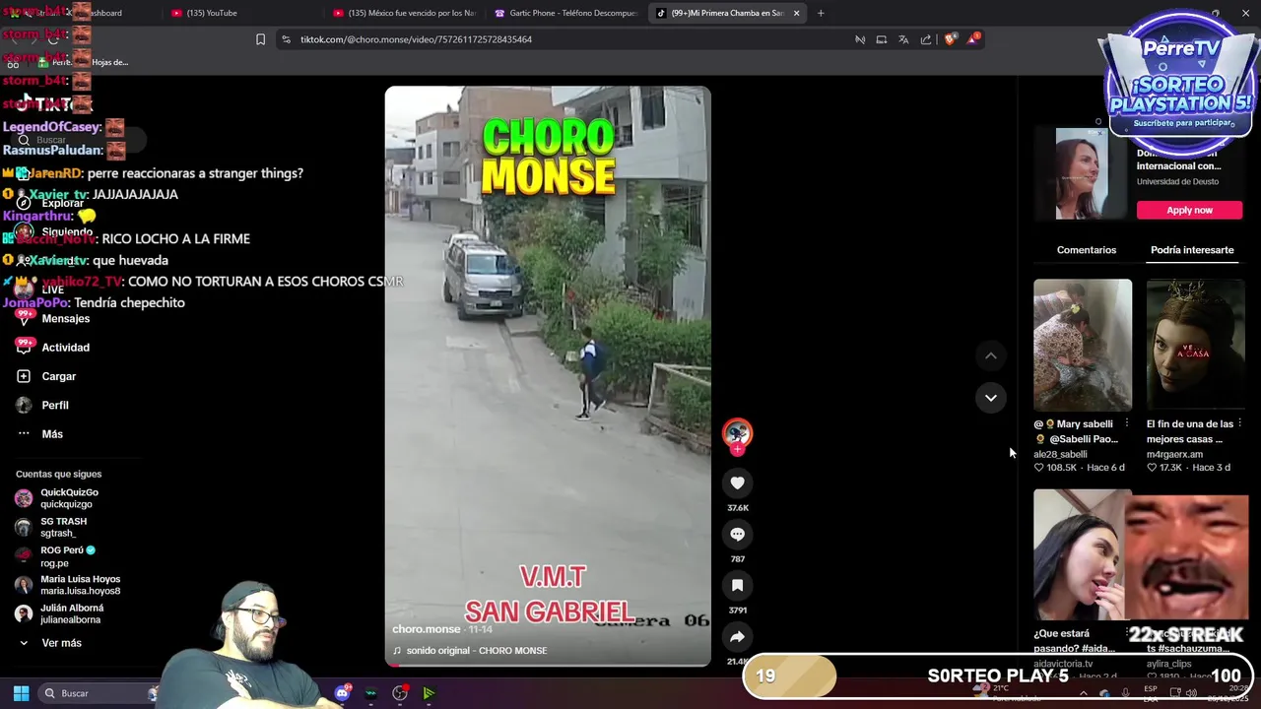
Task: Click Windows taskbar Buscar search box
Action: tap(97, 693)
